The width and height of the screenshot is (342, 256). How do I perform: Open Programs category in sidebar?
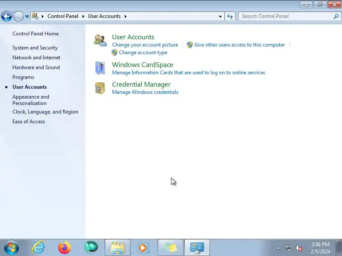24,77
